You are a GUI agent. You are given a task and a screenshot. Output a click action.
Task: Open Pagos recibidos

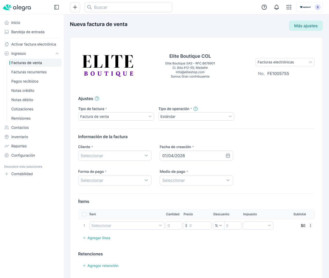pos(35,81)
